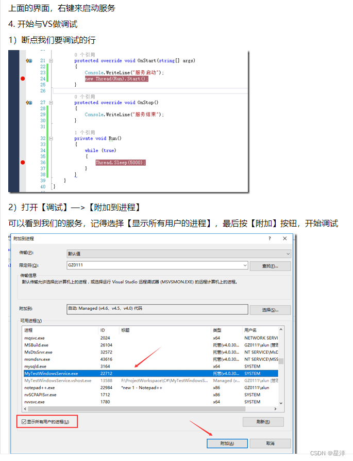Click the help question mark in dialog title
Image resolution: width=353 pixels, height=461 pixels.
point(270,239)
